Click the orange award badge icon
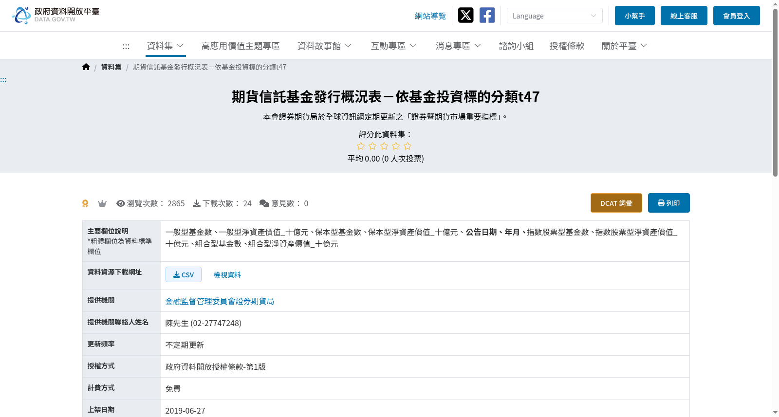 (85, 203)
